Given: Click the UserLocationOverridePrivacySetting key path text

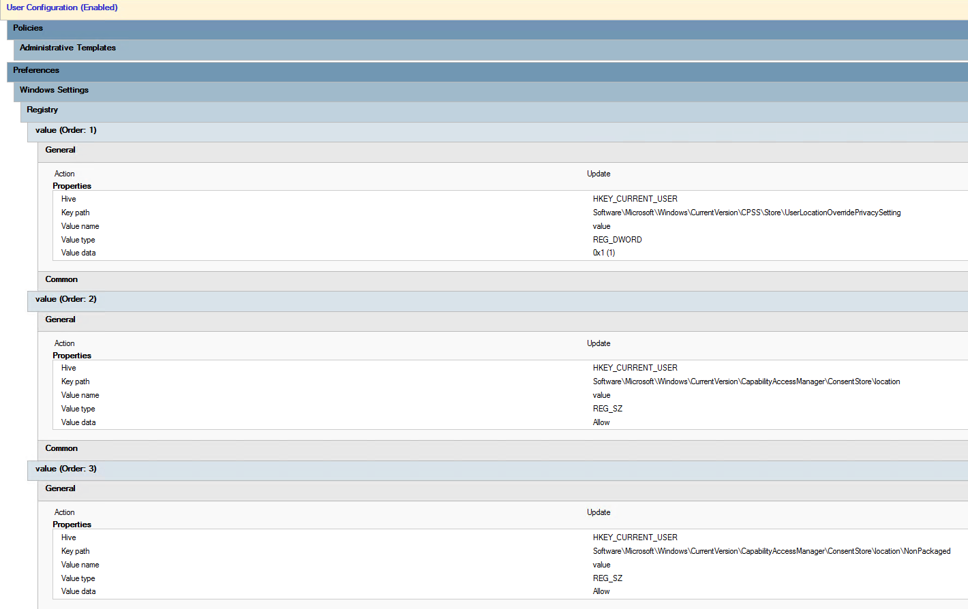Looking at the screenshot, I should tap(746, 213).
